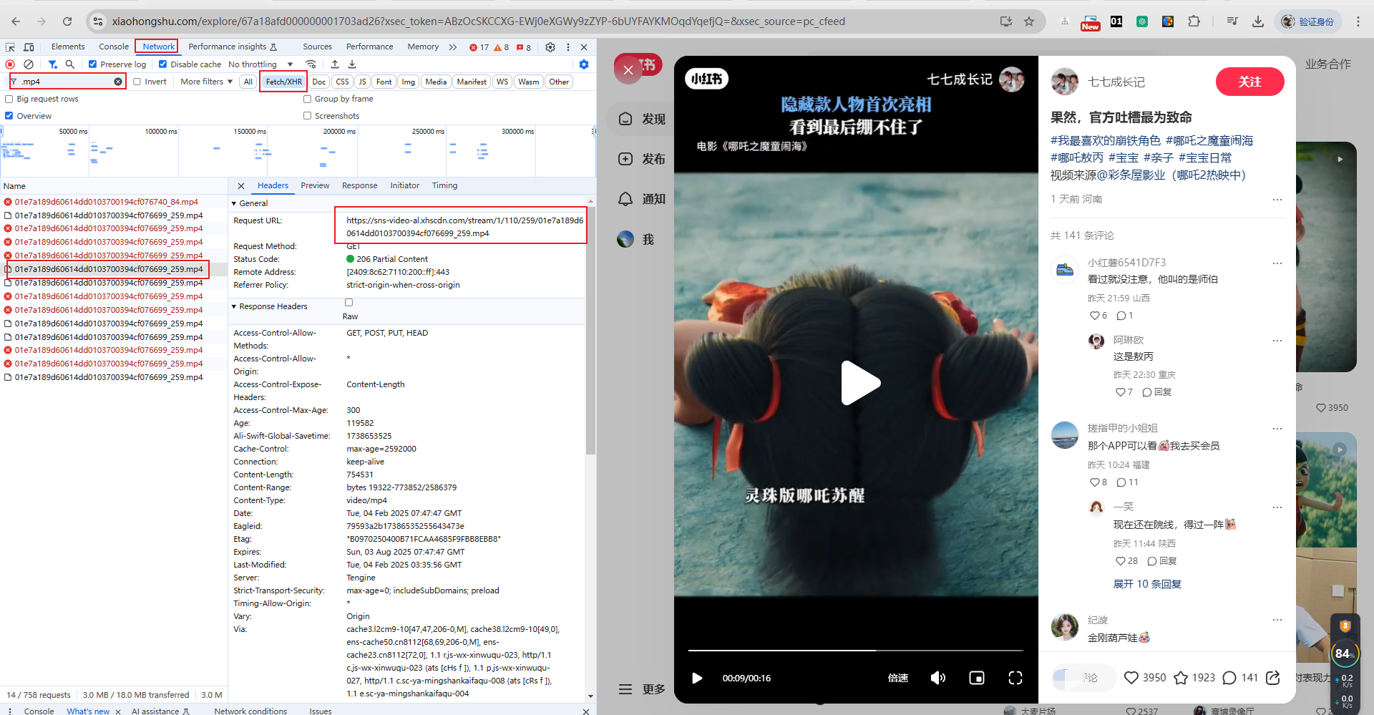Follow the author with 关注 button

click(x=1249, y=82)
